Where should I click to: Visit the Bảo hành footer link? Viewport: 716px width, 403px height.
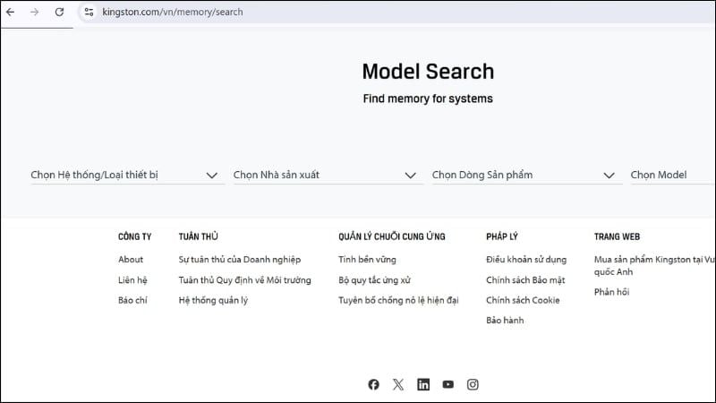coord(505,321)
